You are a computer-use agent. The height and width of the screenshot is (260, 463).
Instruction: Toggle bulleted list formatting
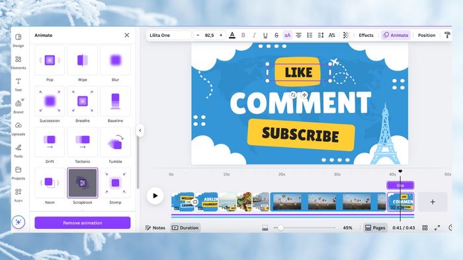[310, 36]
